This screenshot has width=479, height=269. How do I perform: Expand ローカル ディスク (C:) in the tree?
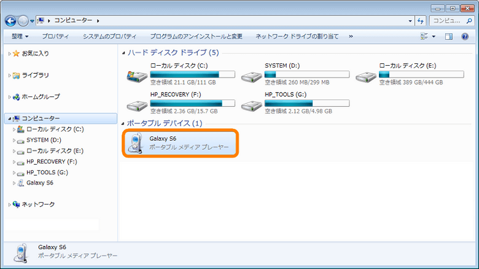point(14,130)
